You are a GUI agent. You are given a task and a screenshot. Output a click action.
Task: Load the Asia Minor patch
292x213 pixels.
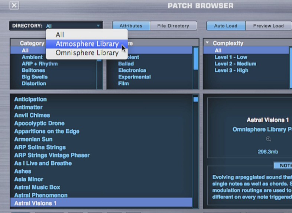[x=29, y=180]
